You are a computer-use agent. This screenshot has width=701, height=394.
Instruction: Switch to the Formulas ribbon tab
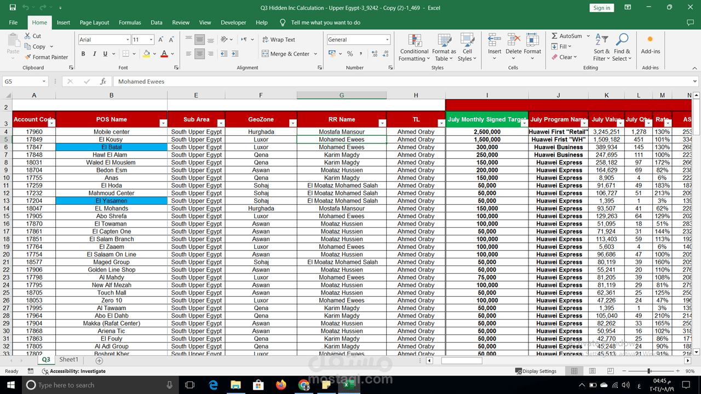click(130, 22)
